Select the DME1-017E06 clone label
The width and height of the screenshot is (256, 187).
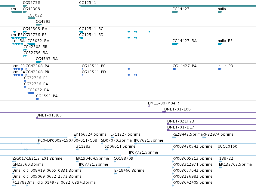point(177,109)
